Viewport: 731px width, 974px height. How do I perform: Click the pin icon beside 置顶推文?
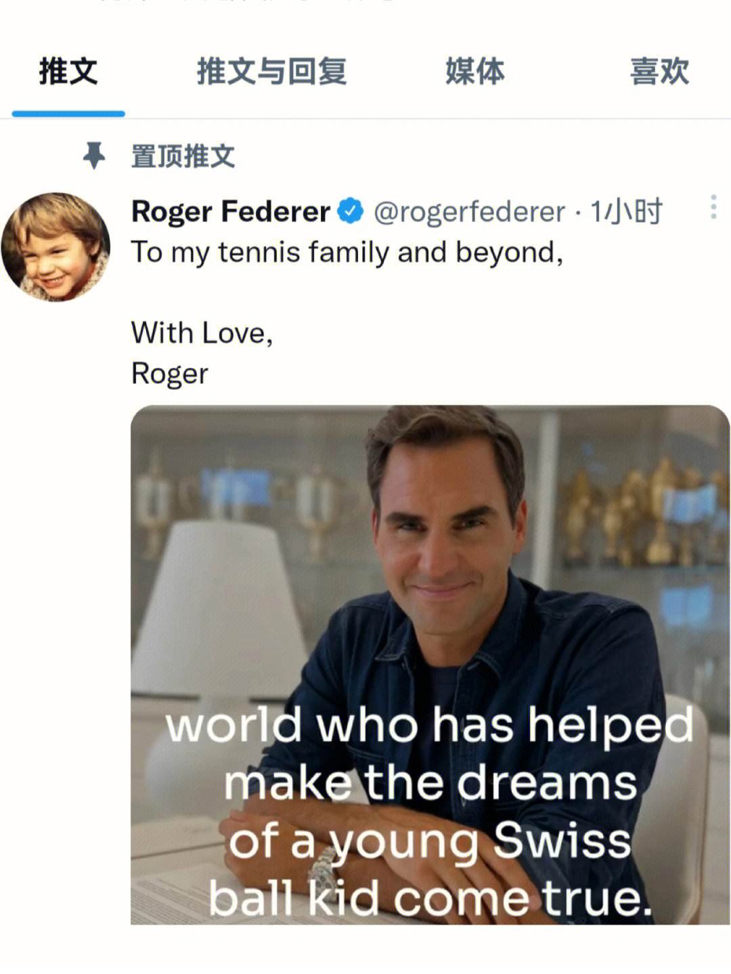(x=94, y=156)
